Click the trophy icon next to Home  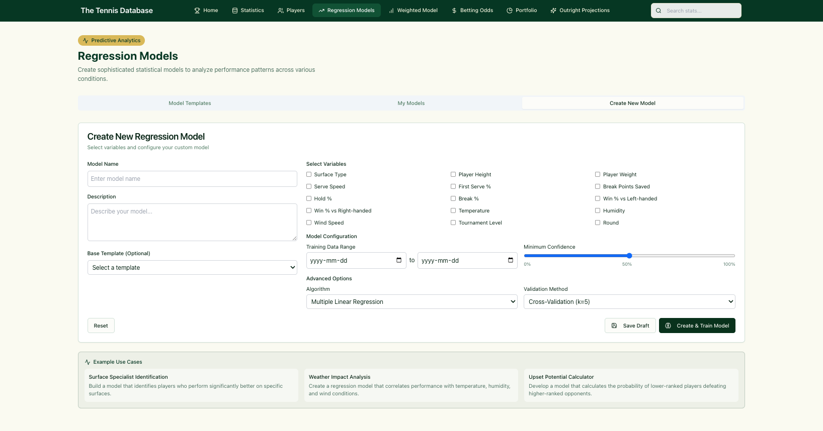click(197, 11)
